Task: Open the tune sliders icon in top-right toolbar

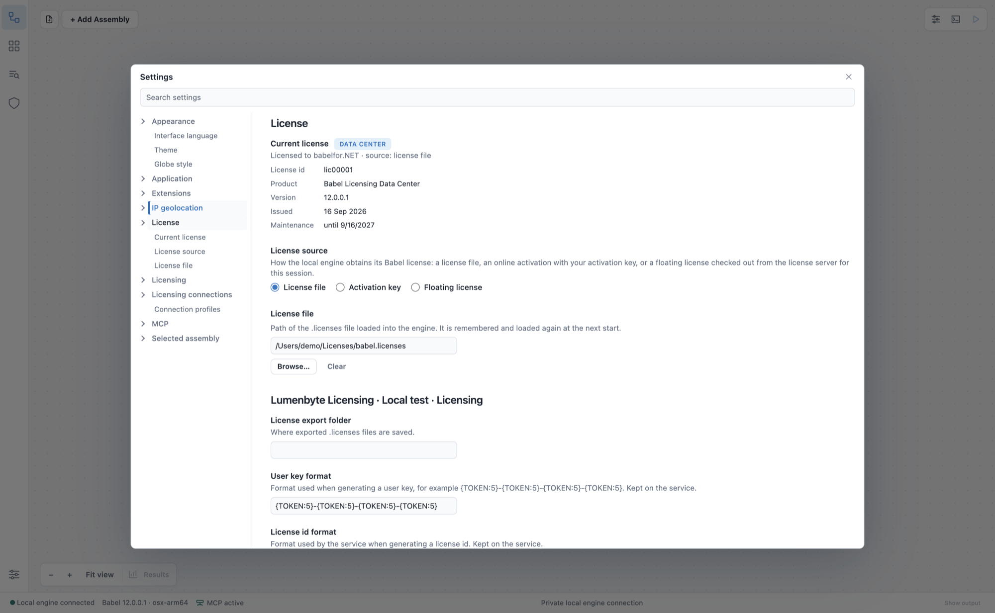Action: click(936, 19)
